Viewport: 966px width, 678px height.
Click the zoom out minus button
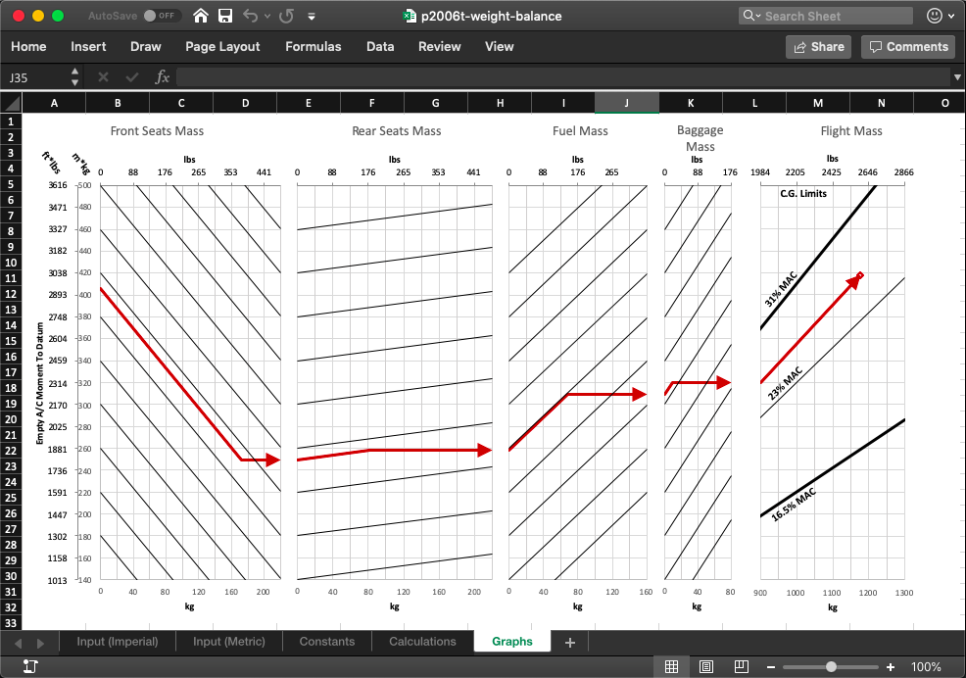pos(771,667)
